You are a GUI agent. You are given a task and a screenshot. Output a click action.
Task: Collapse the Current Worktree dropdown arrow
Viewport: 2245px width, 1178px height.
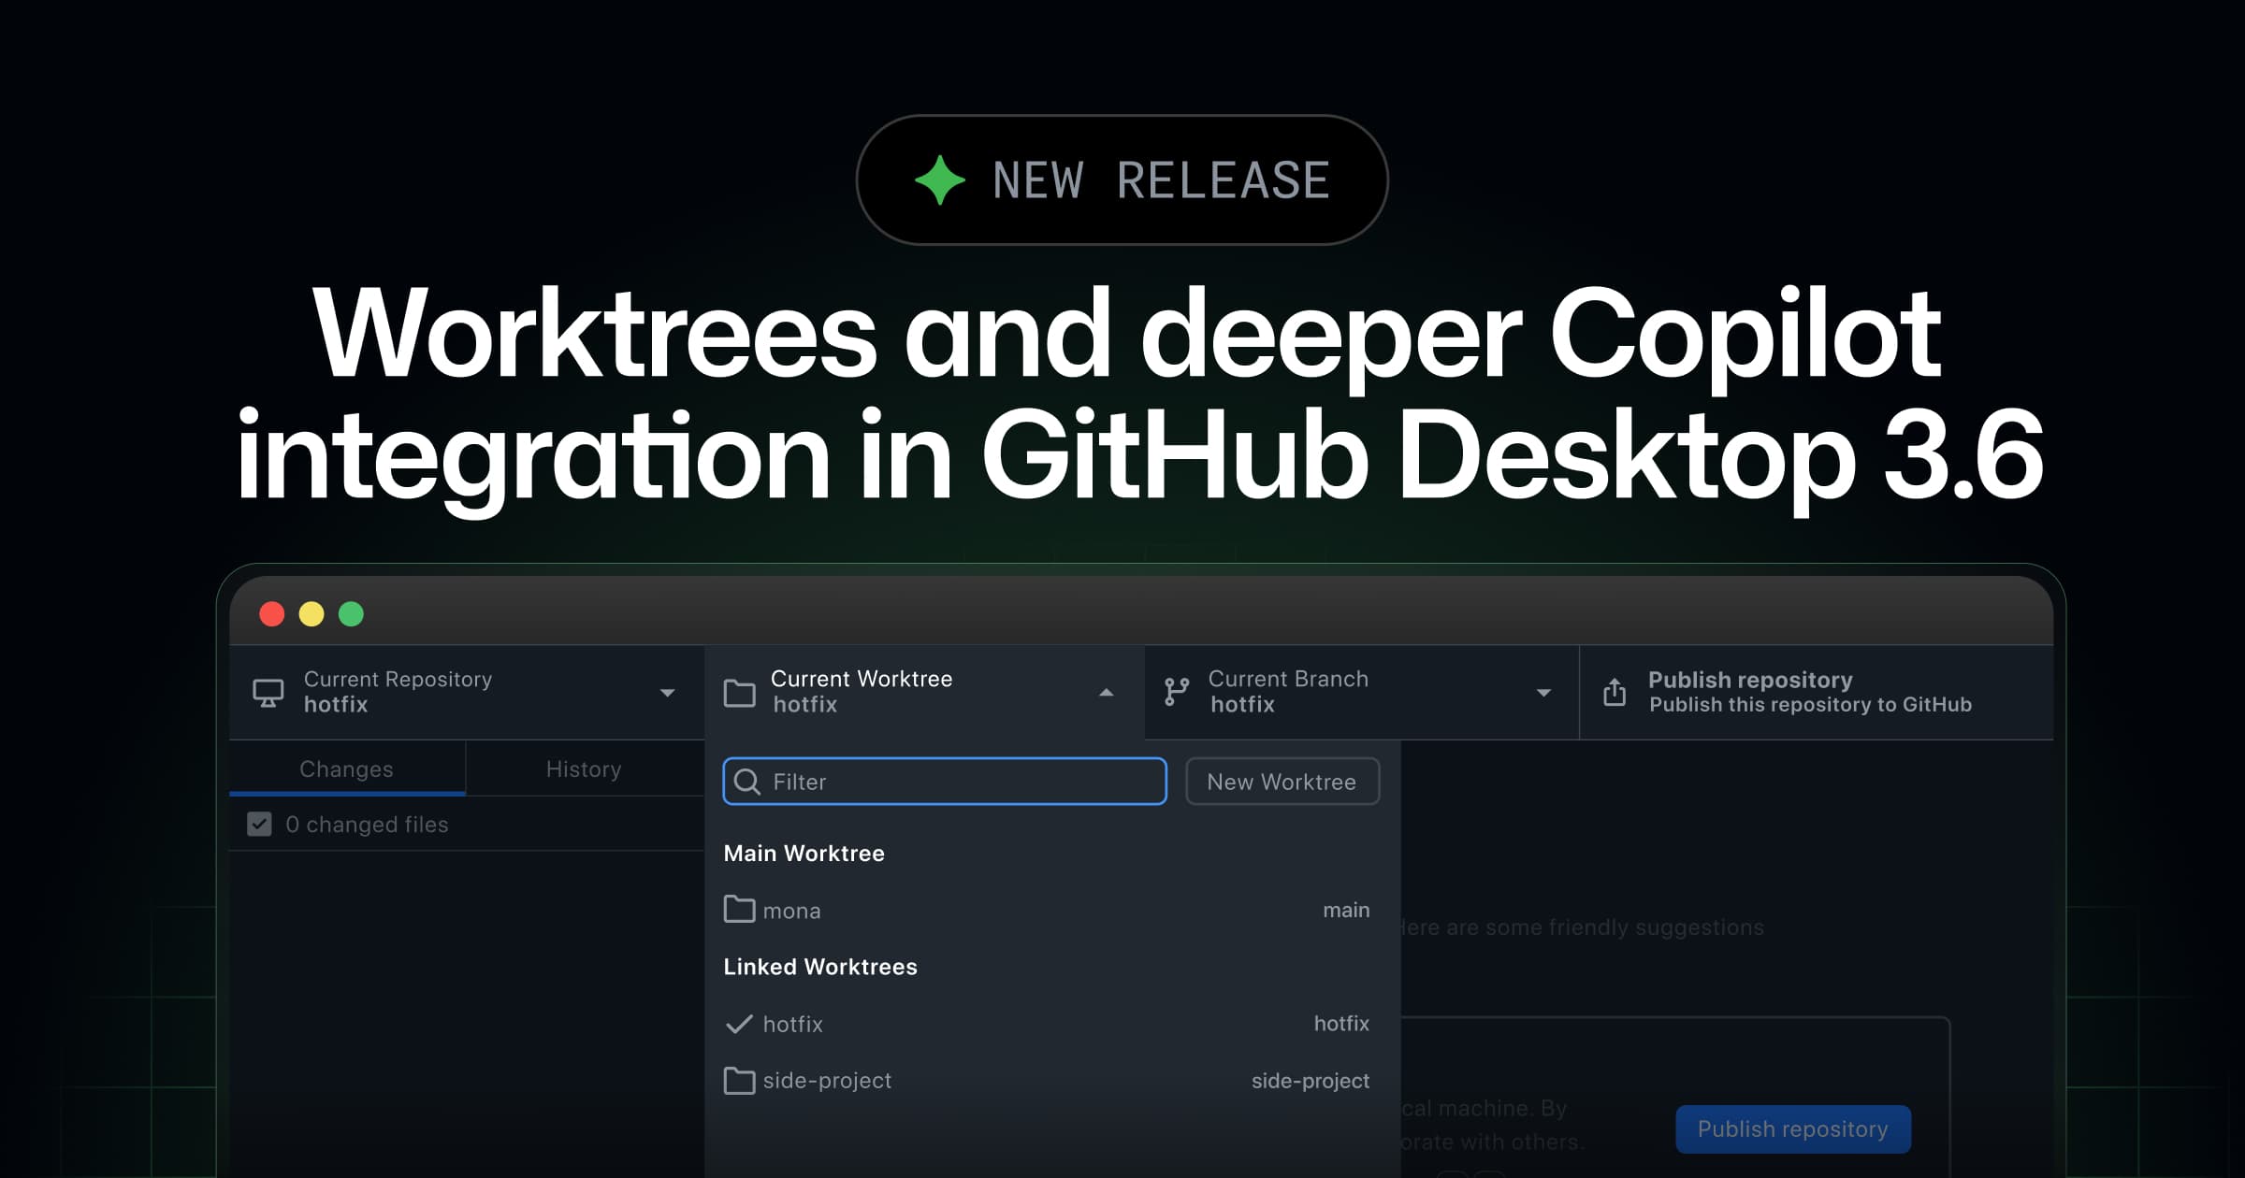(x=1106, y=693)
